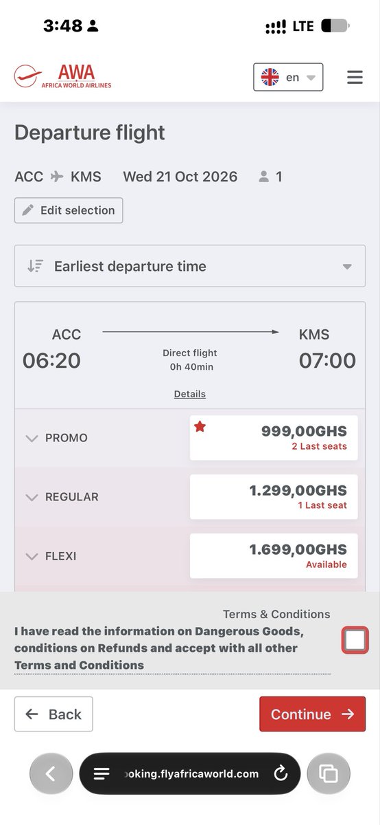The image size is (380, 825).
Task: Accept the Terms and Conditions checkbox
Action: (x=355, y=641)
